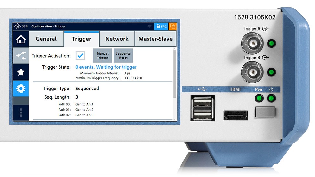This screenshot has height=177, width=315.
Task: Open the Home screen icon
Action: [21, 39]
